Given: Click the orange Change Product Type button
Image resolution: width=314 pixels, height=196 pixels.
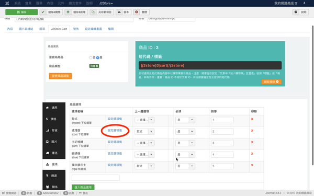Looking at the screenshot, I should (60, 76).
